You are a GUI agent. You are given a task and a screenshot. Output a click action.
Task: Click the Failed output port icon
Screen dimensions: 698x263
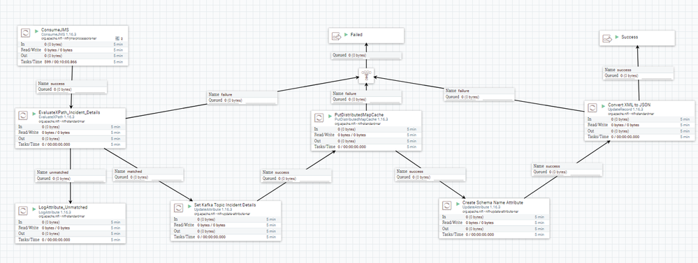337,37
